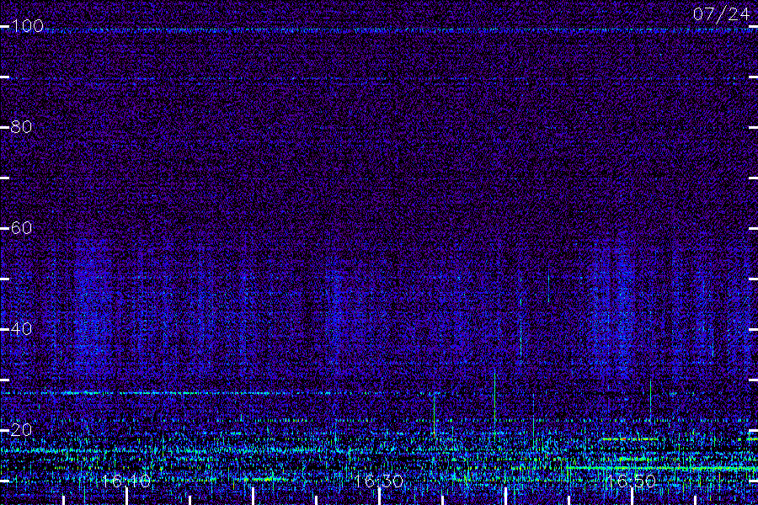Click the 100 frequency axis label
This screenshot has height=505, width=758.
(27, 26)
